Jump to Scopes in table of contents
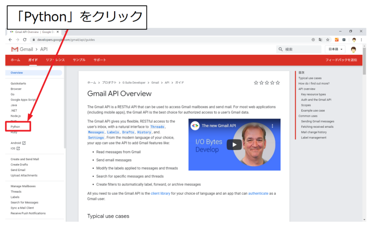The height and width of the screenshot is (230, 373). coord(306,105)
